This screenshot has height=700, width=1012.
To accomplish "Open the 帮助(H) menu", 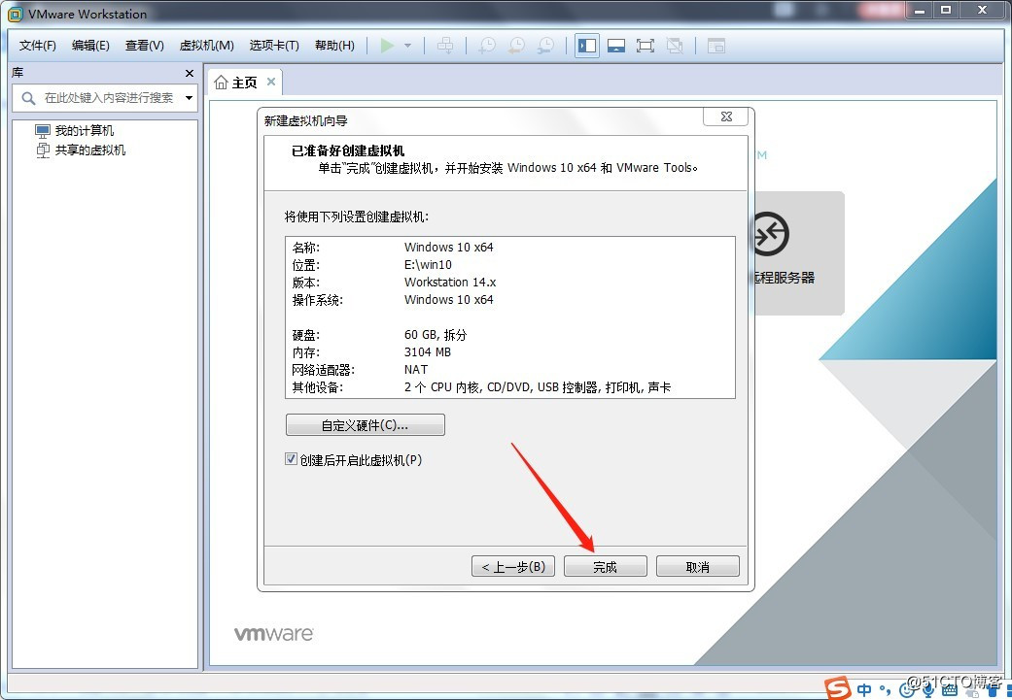I will pos(334,45).
